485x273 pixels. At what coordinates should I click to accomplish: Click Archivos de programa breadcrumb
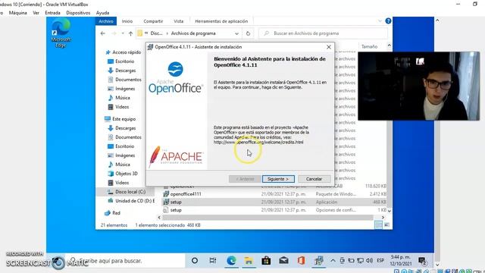(x=193, y=33)
